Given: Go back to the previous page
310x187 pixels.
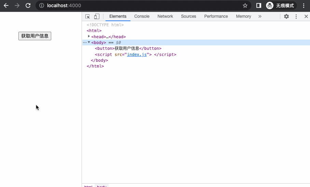Looking at the screenshot, I should [6, 5].
